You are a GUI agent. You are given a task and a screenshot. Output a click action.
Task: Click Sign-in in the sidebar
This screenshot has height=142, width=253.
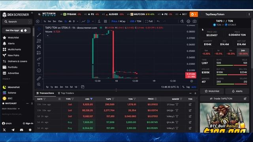coord(28,123)
